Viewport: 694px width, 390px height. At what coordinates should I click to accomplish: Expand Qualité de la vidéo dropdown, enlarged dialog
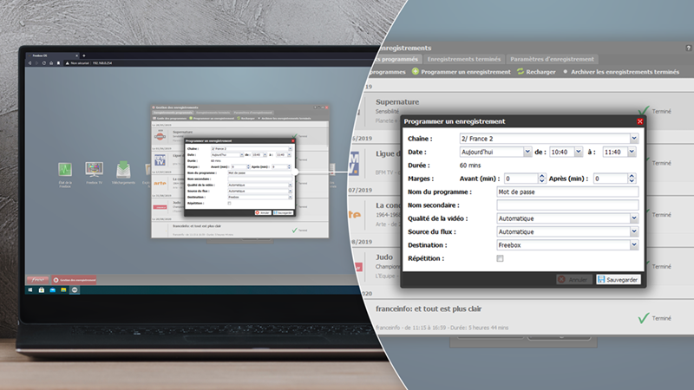pyautogui.click(x=634, y=218)
